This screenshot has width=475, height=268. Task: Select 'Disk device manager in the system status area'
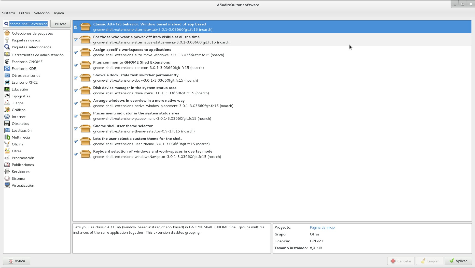click(272, 90)
